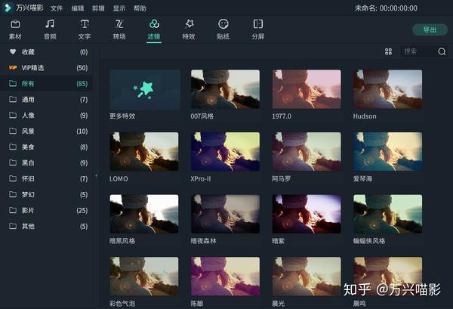The height and width of the screenshot is (309, 453).
Task: Click the folder icon beside 所有
Action: pos(13,84)
